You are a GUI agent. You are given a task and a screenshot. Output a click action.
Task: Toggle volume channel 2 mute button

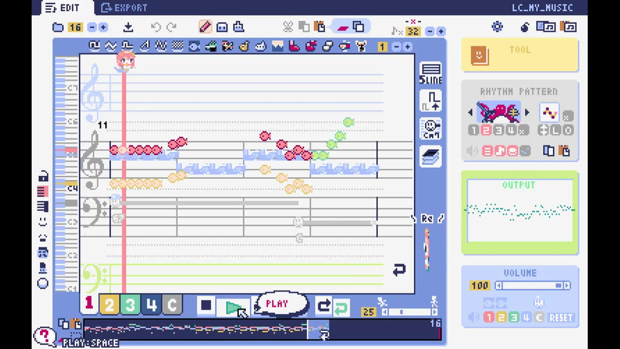501,317
